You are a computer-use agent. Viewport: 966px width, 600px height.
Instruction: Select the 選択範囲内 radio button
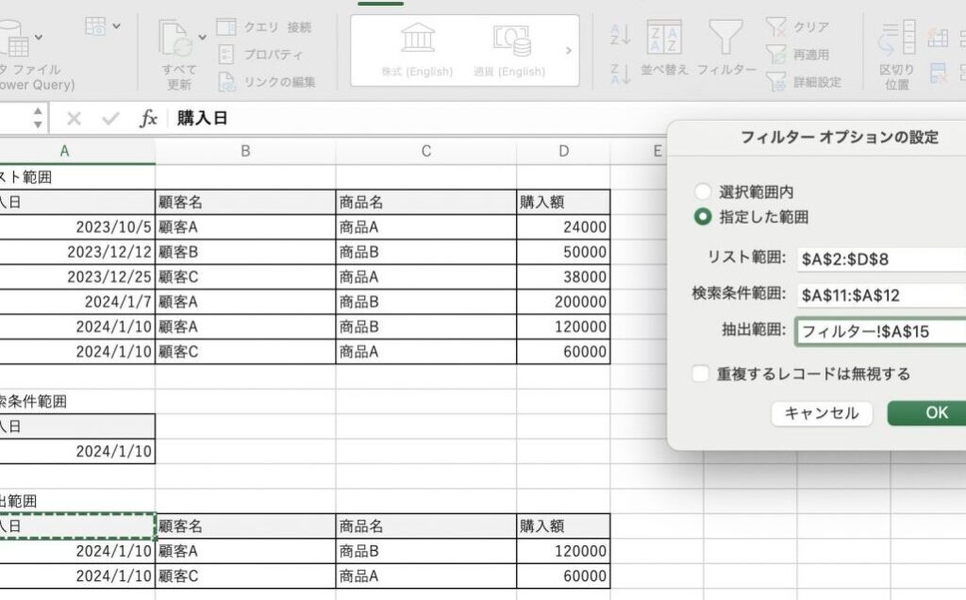tap(702, 192)
